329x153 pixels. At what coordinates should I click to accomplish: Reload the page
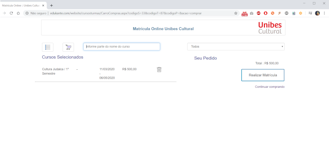[12, 13]
